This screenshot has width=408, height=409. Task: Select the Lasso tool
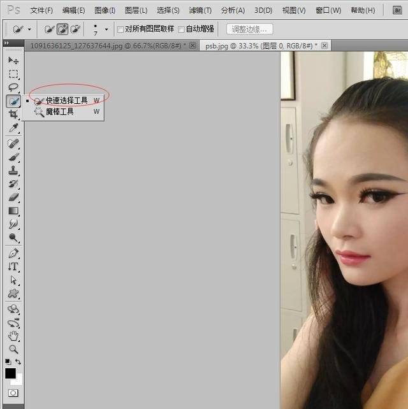click(13, 87)
